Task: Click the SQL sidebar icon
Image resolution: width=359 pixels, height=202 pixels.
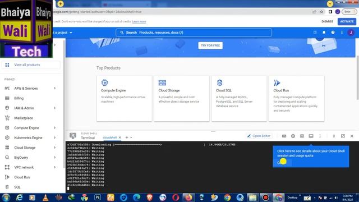Action: 7,187
